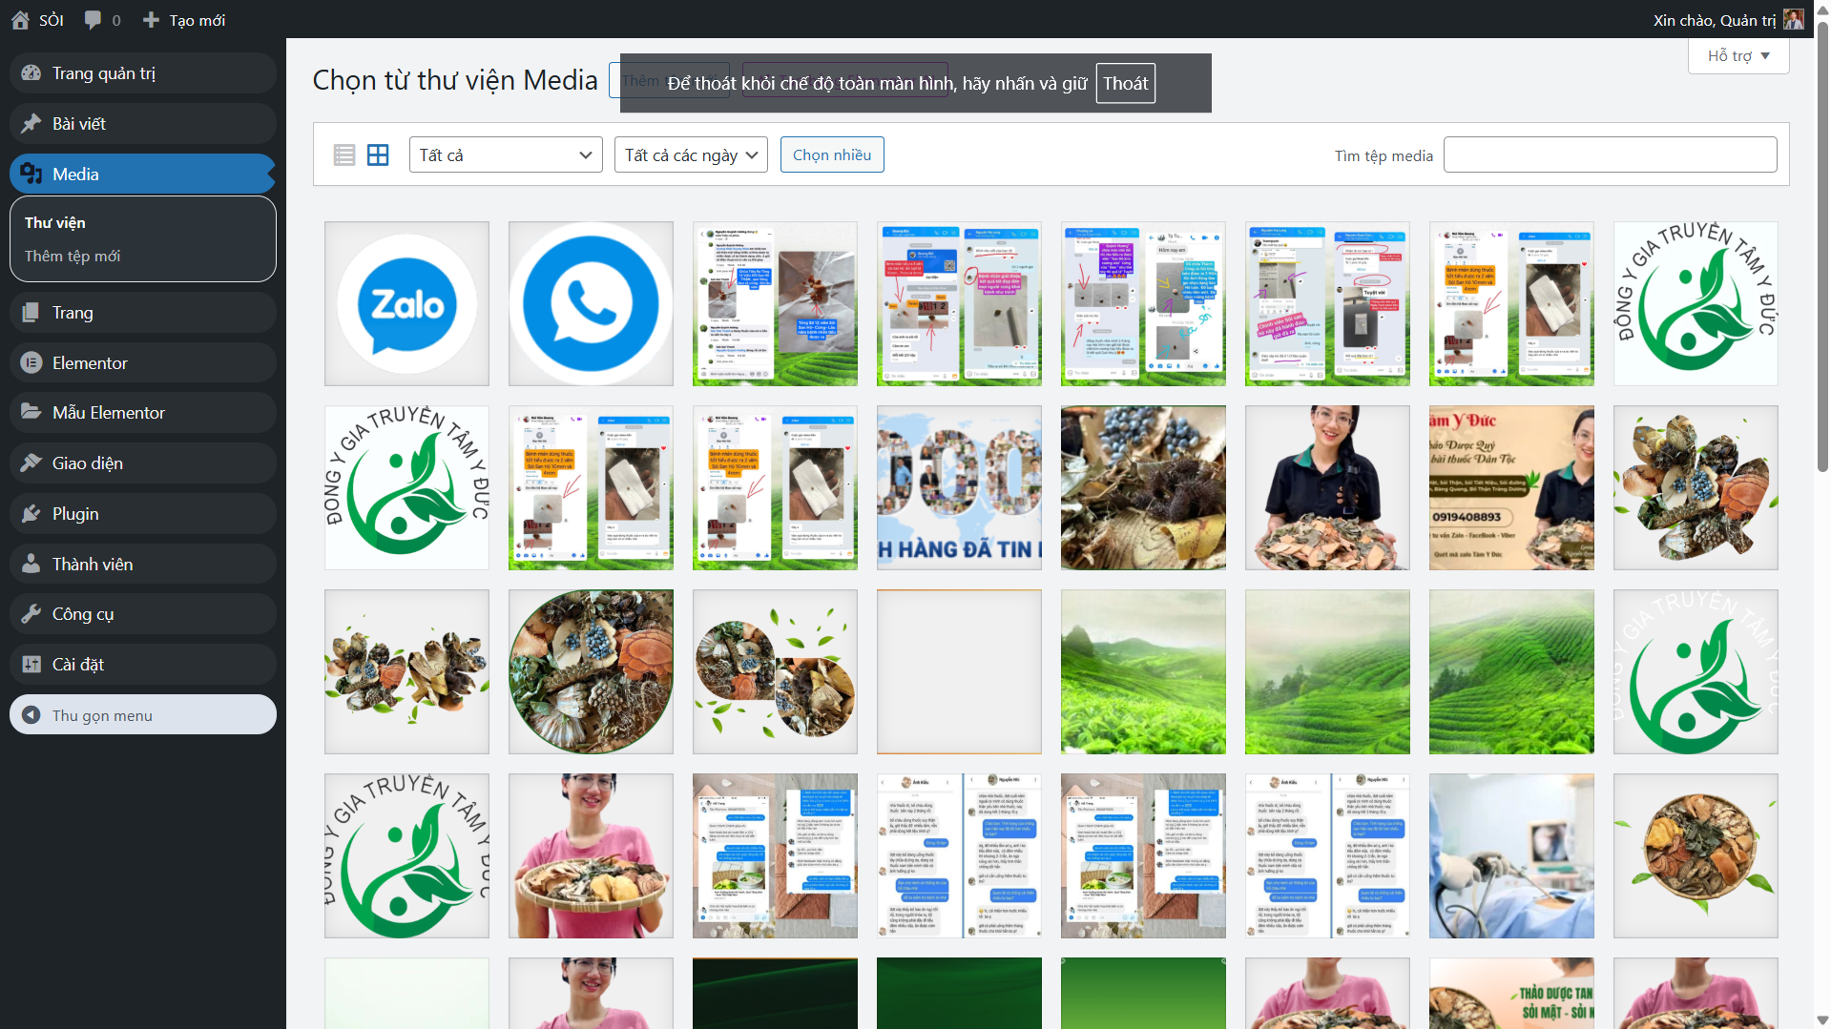Click the Chọn nhiều button
Viewport: 1831px width, 1029px height.
tap(832, 155)
